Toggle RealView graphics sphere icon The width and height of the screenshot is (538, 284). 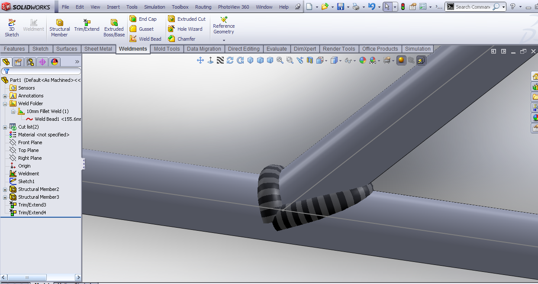(401, 61)
